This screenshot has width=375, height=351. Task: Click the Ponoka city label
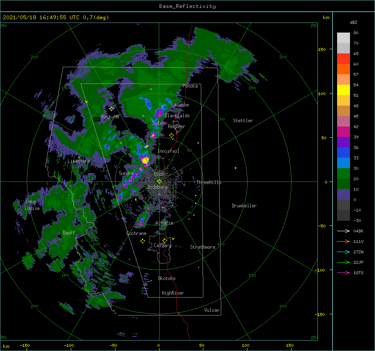[x=190, y=86]
